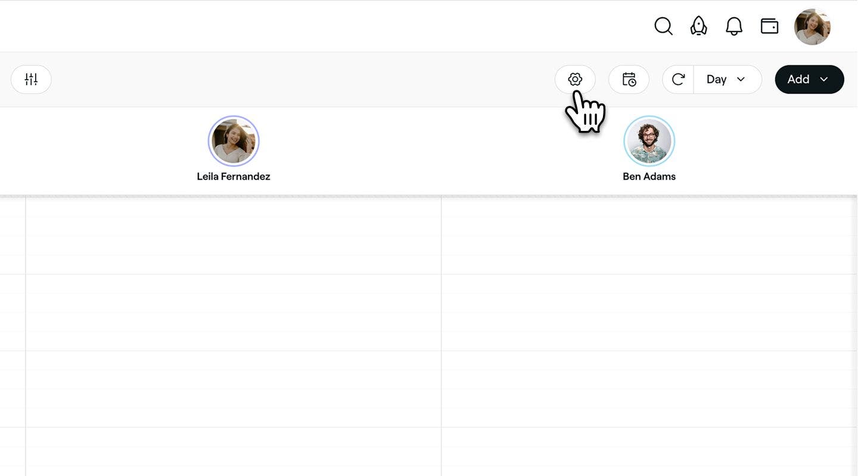The image size is (858, 476).
Task: Click the Leila Fernandez name label
Action: 234,177
